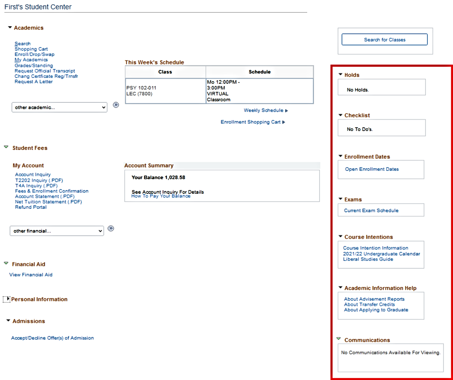453x380 pixels.
Task: Open the Enrollment Shopping Cart link
Action: [251, 122]
